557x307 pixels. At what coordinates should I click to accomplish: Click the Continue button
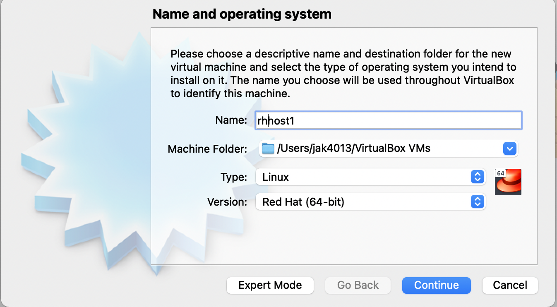[436, 285]
